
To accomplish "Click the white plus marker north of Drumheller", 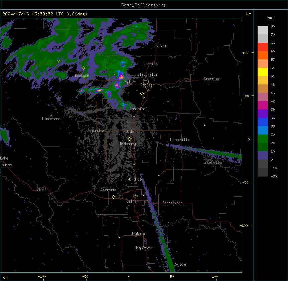I will (204, 125).
